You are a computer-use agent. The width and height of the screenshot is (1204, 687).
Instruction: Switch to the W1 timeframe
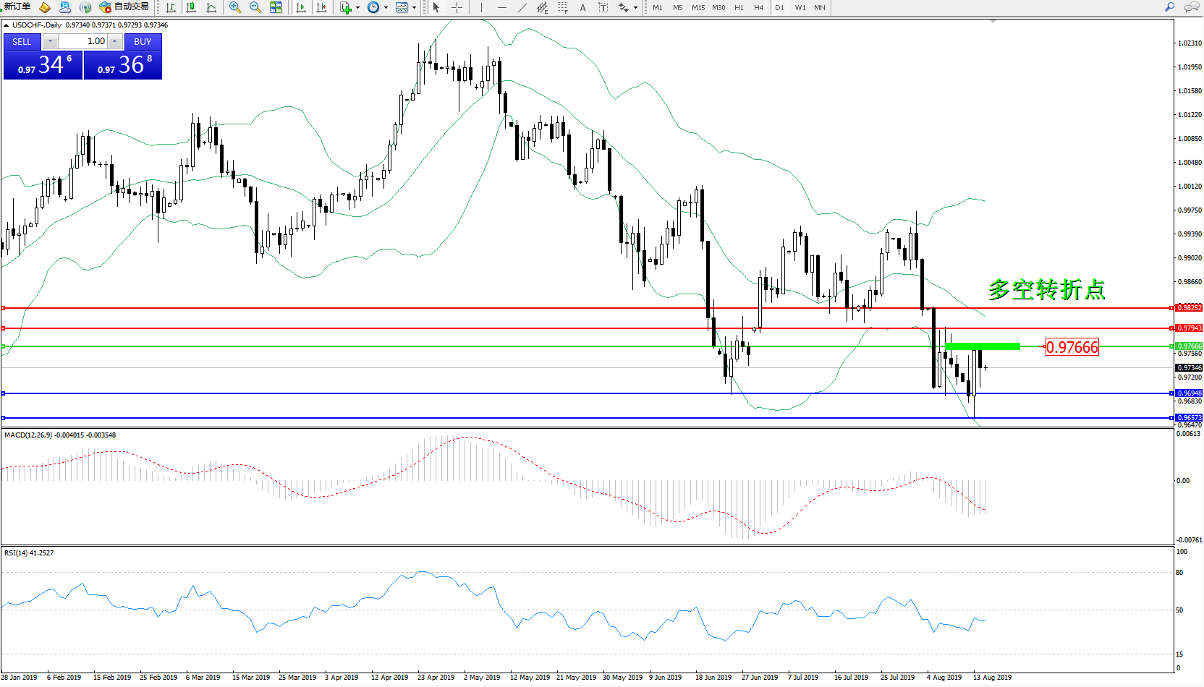coord(800,7)
